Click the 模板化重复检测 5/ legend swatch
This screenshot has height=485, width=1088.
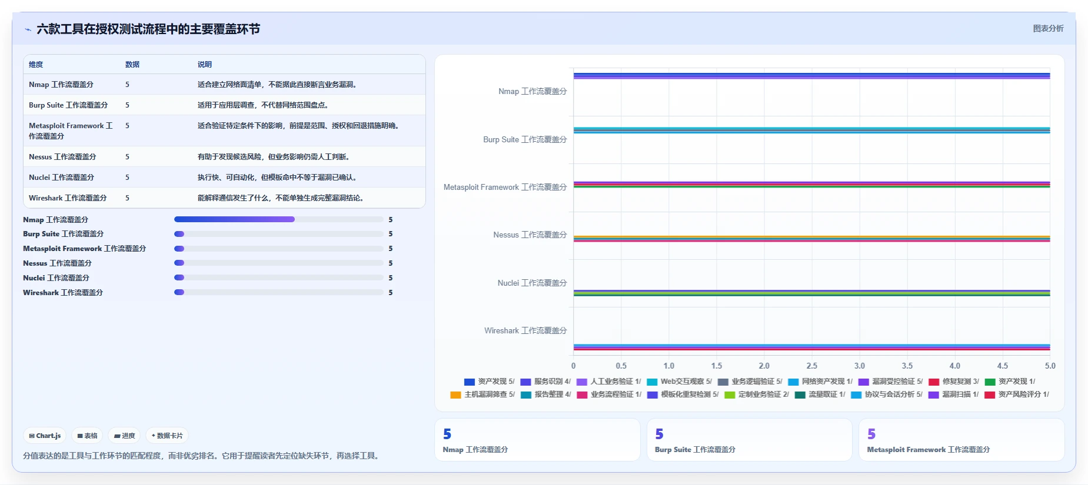(652, 395)
